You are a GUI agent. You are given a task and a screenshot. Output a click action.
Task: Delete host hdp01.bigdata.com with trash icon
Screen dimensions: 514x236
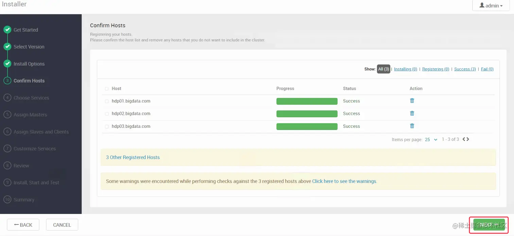(412, 101)
